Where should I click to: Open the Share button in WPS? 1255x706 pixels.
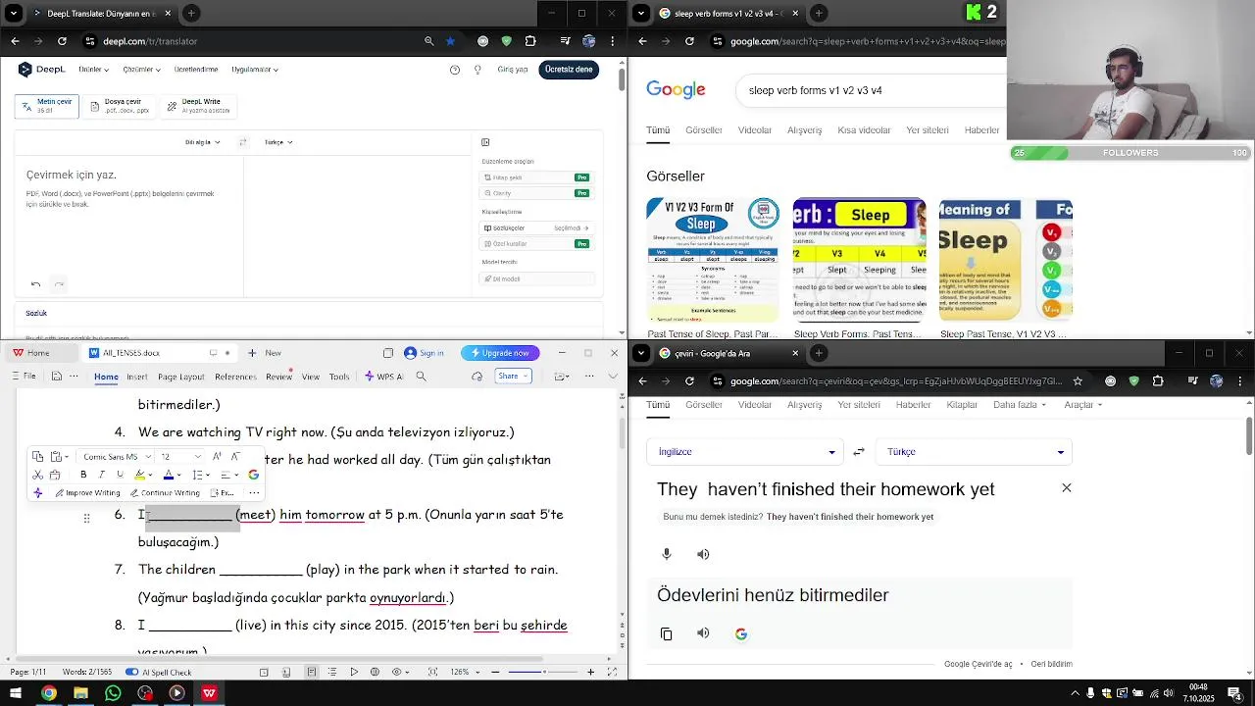pyautogui.click(x=513, y=376)
